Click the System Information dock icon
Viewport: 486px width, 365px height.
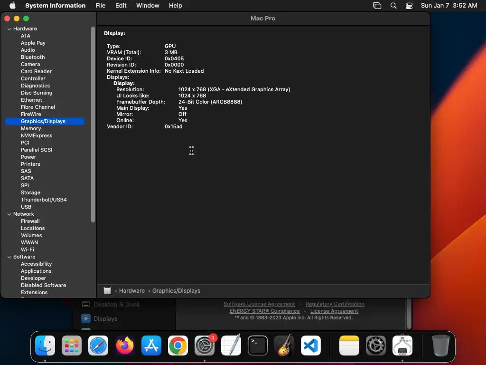402,346
